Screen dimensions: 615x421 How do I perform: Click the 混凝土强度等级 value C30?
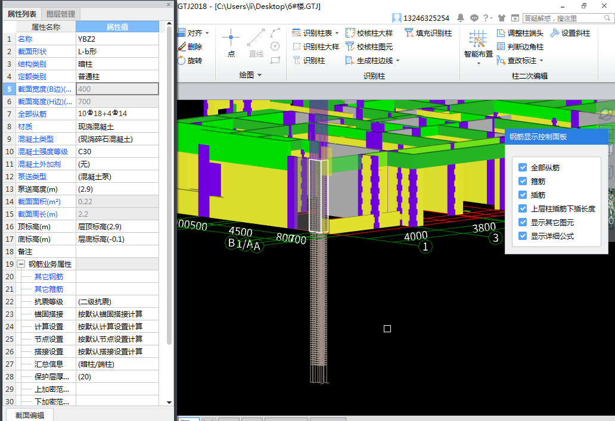click(x=117, y=151)
